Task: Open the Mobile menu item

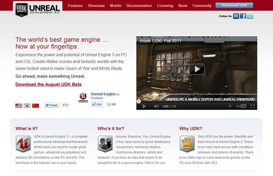Action: click(116, 6)
